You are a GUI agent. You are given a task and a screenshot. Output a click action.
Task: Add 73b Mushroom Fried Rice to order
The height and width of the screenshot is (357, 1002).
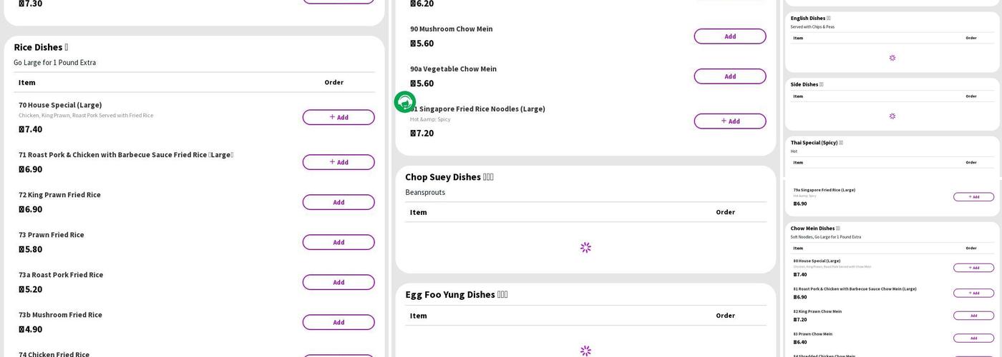pos(339,322)
